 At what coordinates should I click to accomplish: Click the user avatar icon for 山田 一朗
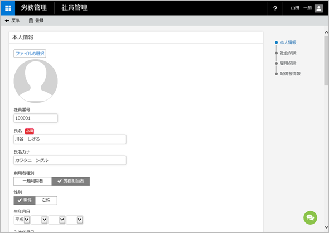(319, 8)
